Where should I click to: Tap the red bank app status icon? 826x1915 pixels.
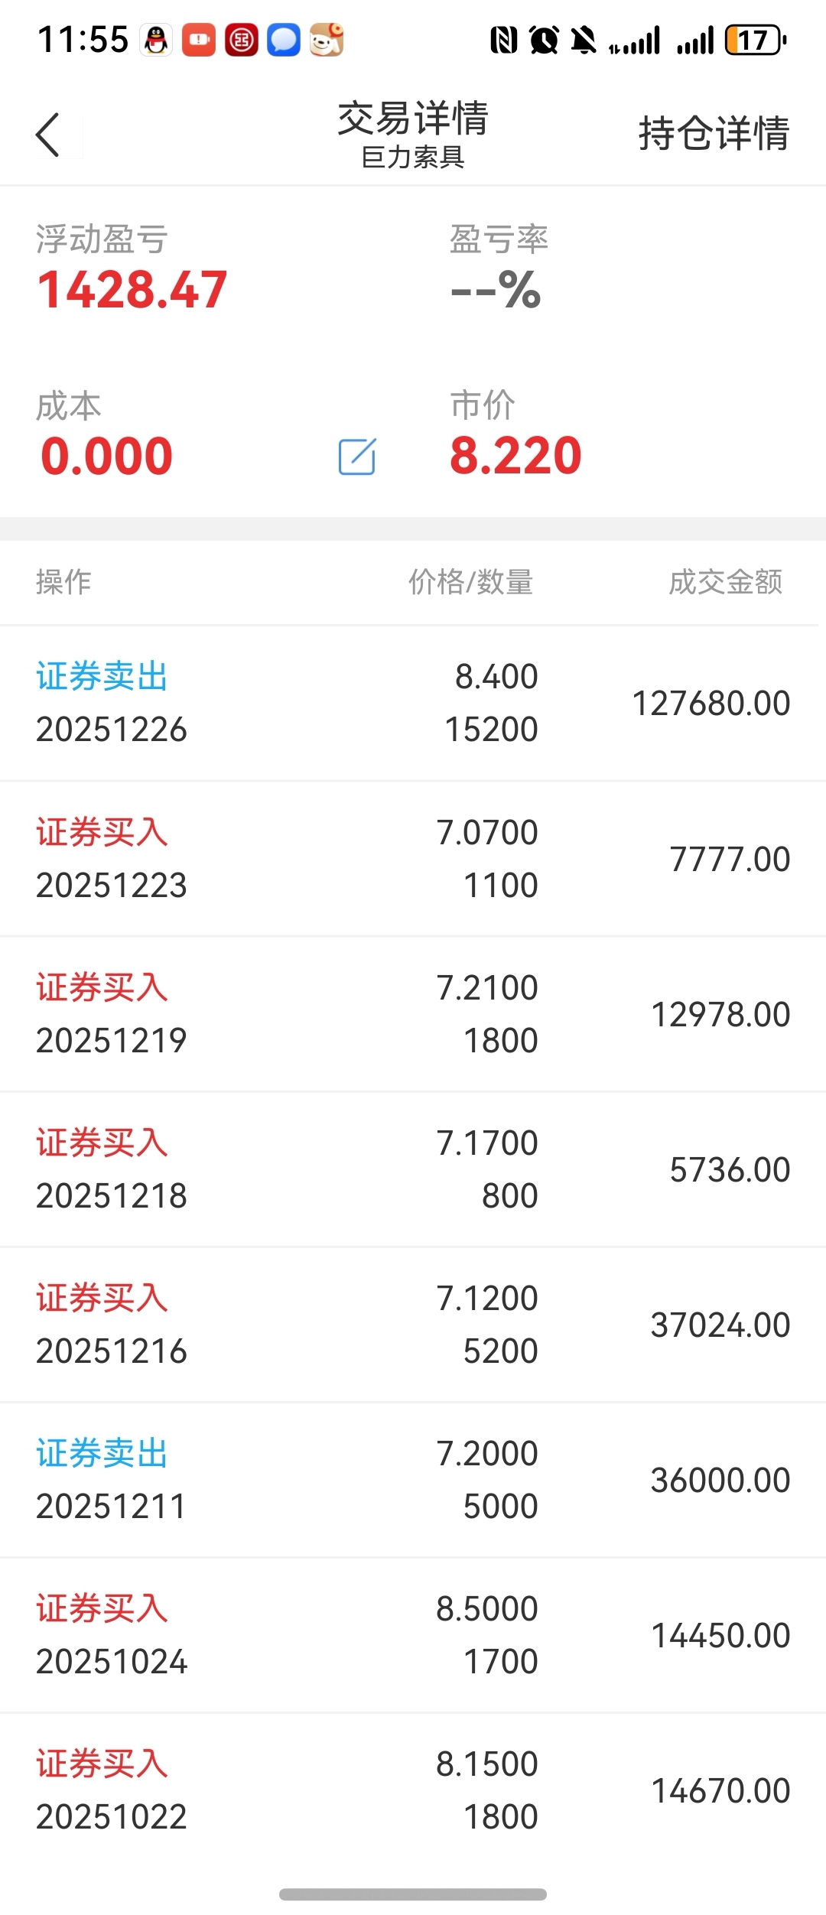pos(242,41)
